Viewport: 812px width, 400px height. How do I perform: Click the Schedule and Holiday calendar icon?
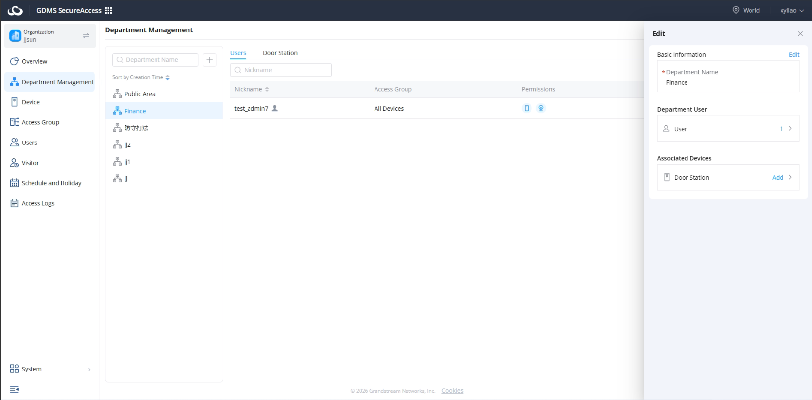click(x=14, y=183)
